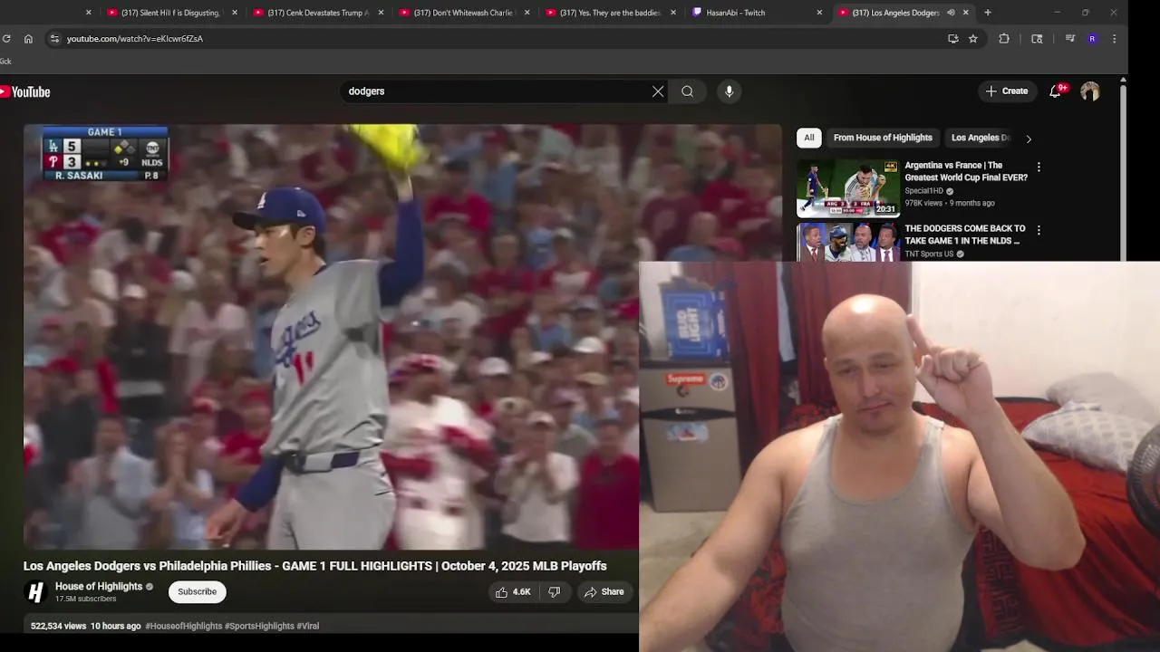Open site information icon beside URL
The image size is (1160, 652).
tap(54, 39)
